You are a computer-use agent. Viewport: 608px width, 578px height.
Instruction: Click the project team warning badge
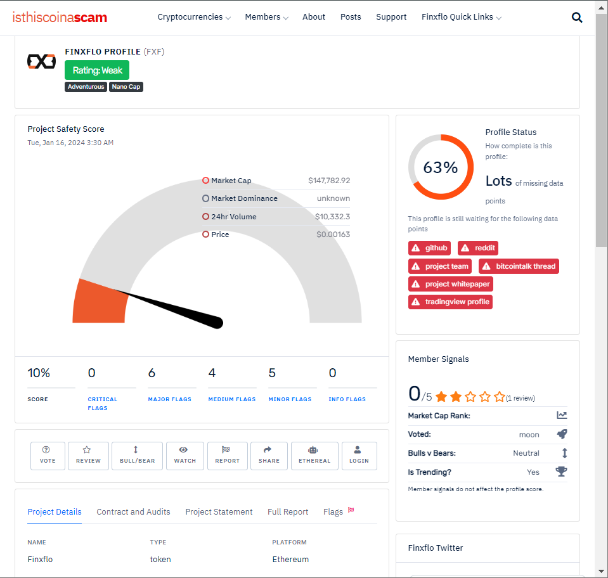[440, 266]
